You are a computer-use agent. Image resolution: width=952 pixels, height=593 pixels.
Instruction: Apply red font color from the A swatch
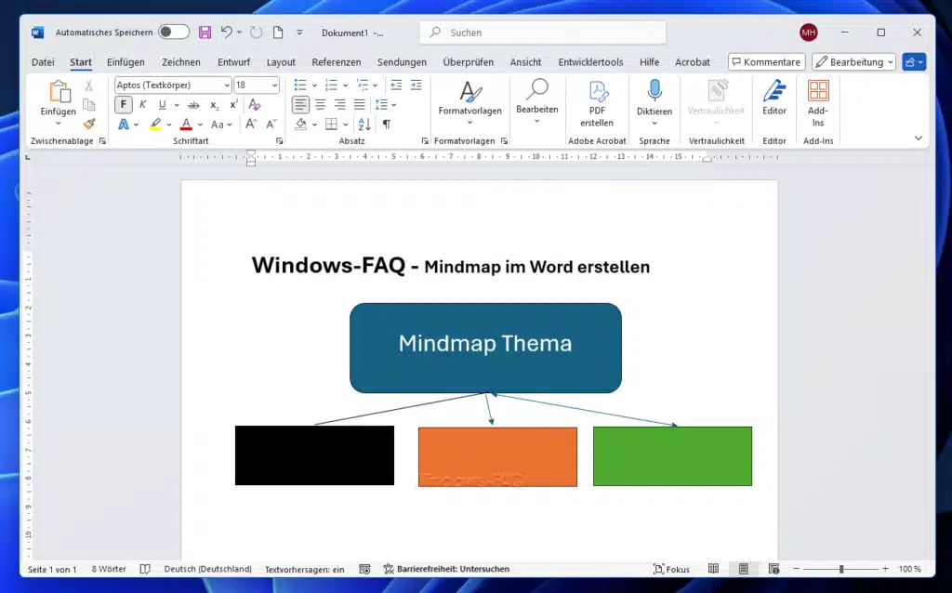pyautogui.click(x=187, y=124)
